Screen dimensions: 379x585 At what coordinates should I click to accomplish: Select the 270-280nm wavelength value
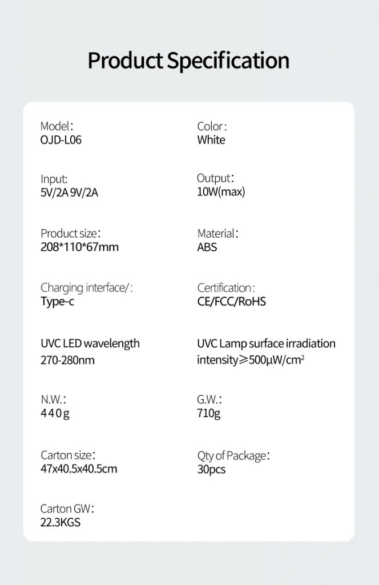(67, 360)
